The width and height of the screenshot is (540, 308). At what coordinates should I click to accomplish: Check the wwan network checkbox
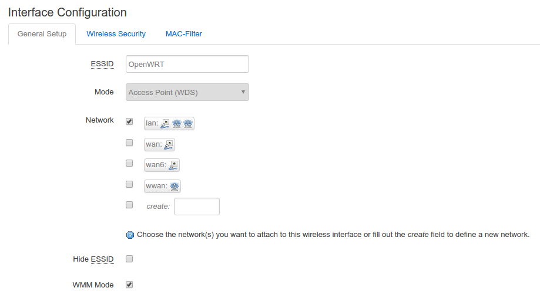click(x=129, y=184)
